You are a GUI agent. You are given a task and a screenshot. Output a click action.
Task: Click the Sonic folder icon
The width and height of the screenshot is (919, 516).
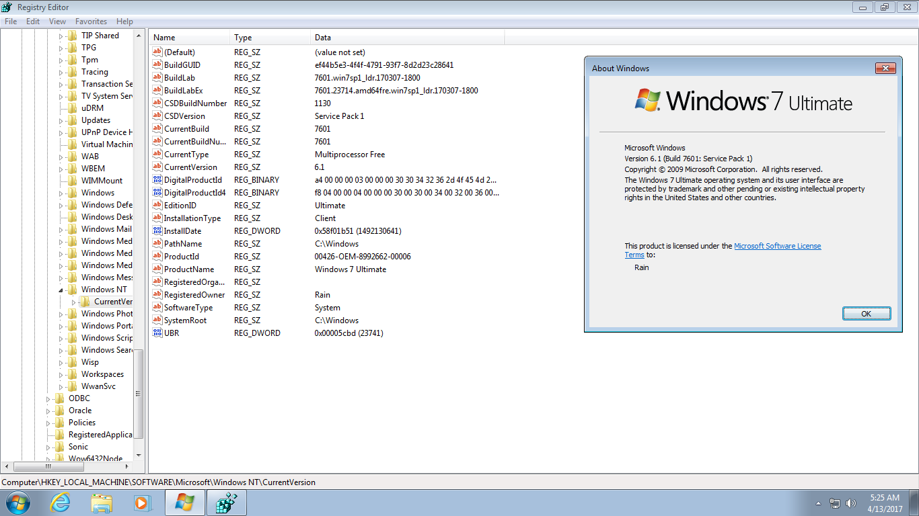point(60,447)
